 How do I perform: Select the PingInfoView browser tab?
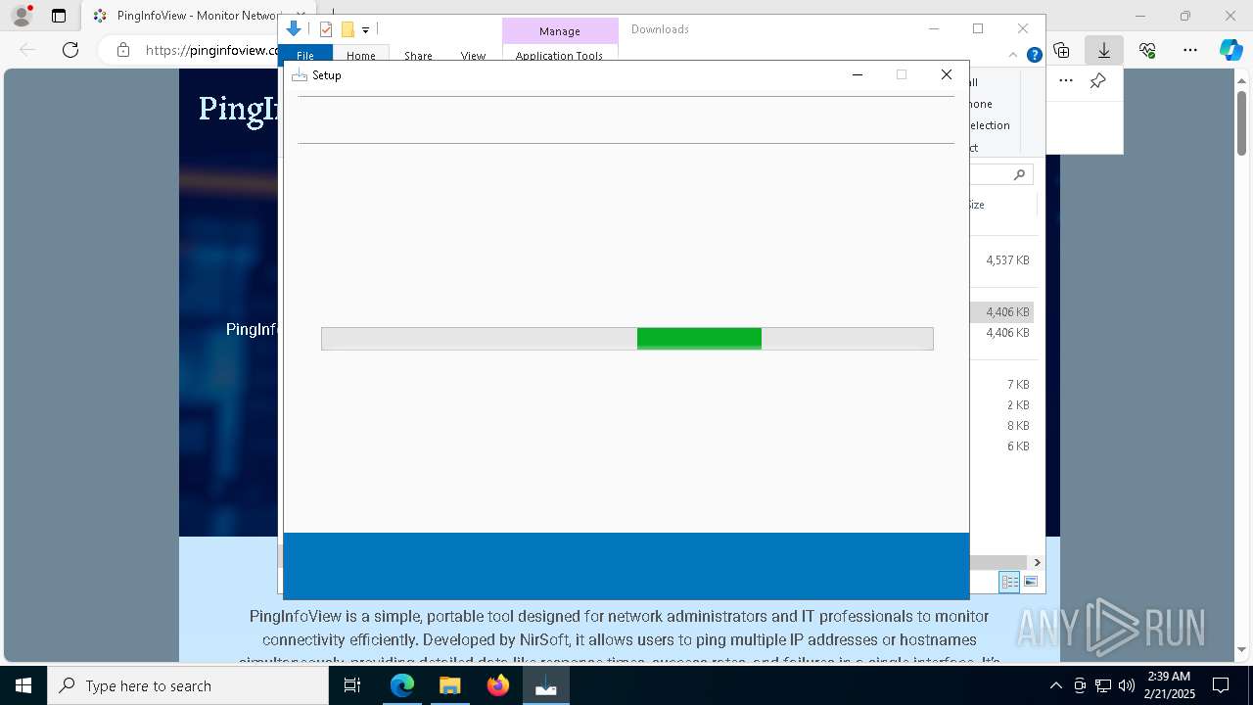199,16
